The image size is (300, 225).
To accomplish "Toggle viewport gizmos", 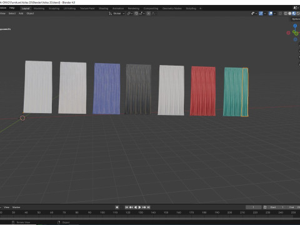I will click(261, 14).
